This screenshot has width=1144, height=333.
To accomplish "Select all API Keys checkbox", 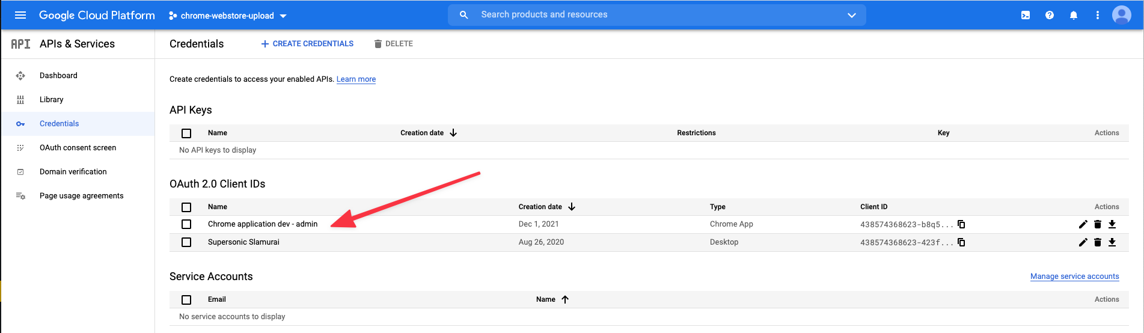I will click(186, 133).
